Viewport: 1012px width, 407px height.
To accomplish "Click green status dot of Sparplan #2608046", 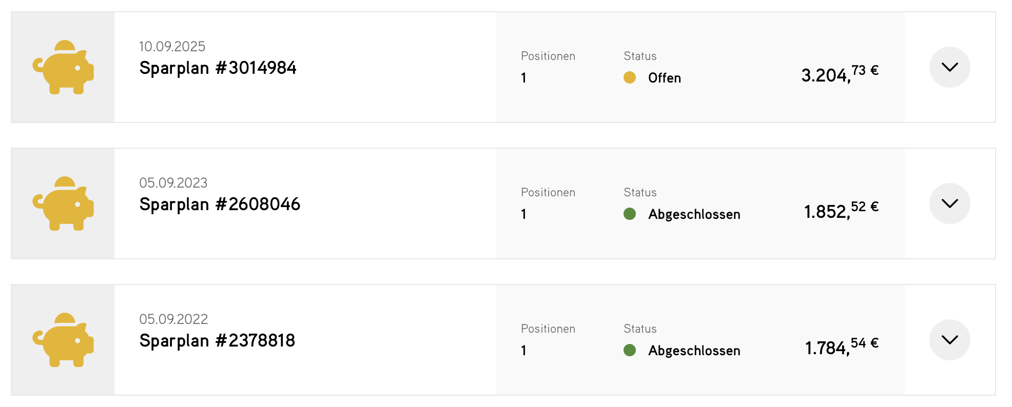I will 630,214.
